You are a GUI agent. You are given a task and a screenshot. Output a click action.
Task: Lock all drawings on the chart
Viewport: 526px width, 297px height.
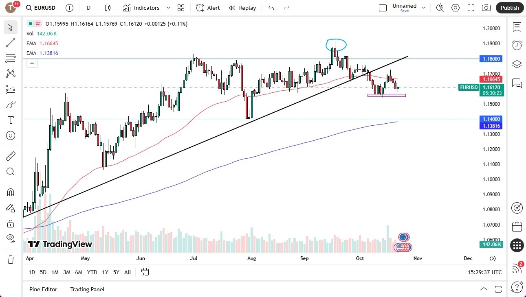point(11,224)
